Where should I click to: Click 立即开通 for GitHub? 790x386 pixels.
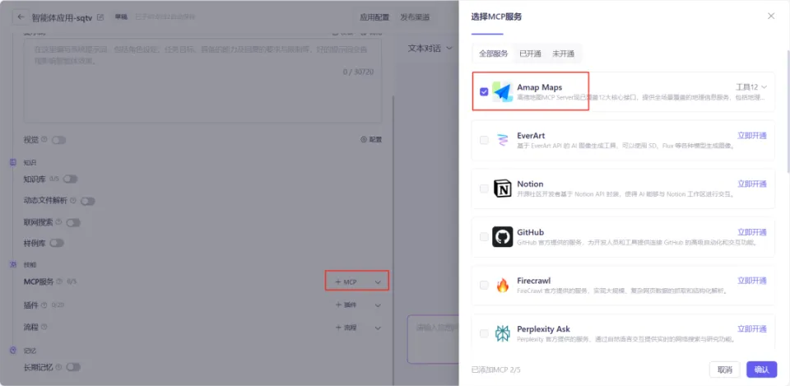click(751, 232)
